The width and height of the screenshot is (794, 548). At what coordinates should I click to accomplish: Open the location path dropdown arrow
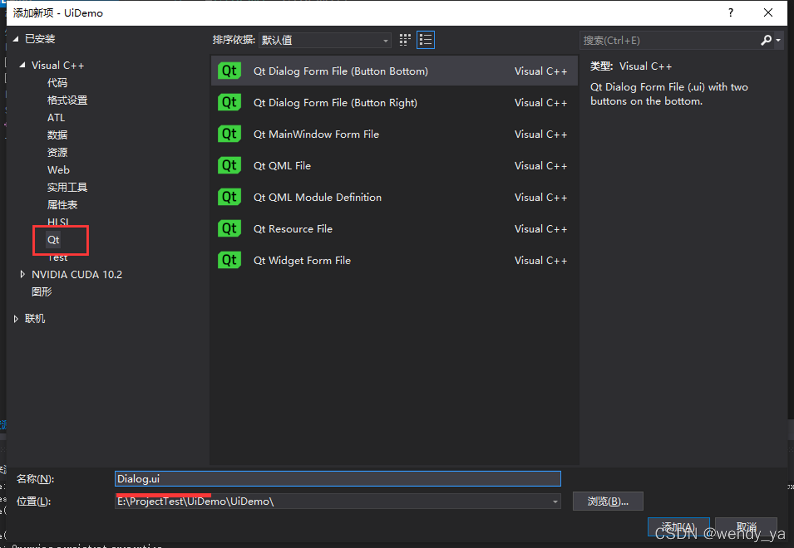pos(555,502)
